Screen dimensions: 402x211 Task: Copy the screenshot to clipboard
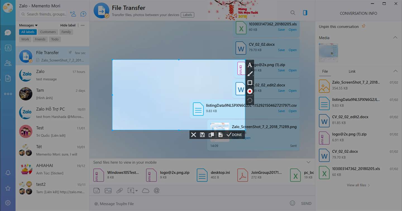211,135
